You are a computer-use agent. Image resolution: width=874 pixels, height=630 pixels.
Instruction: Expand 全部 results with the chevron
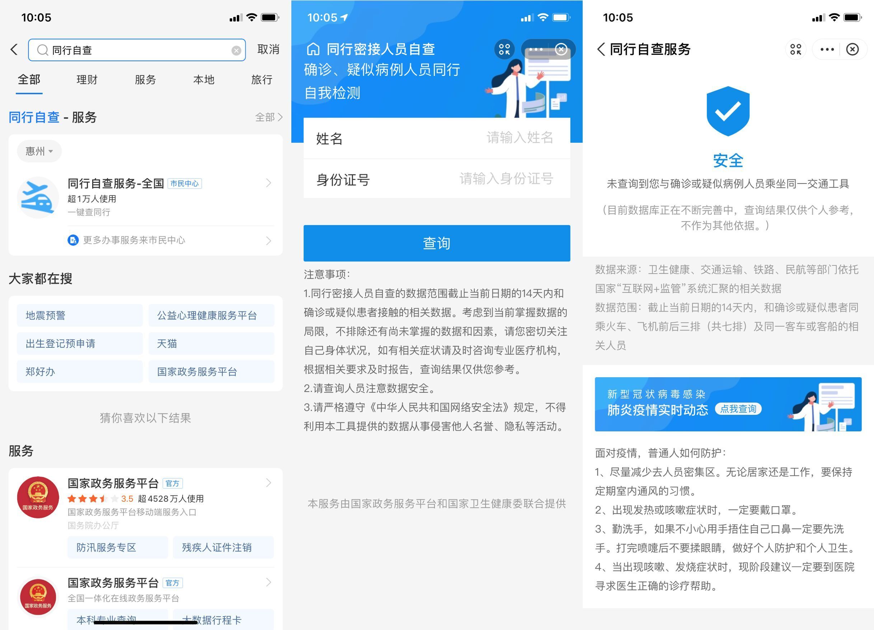coord(269,118)
